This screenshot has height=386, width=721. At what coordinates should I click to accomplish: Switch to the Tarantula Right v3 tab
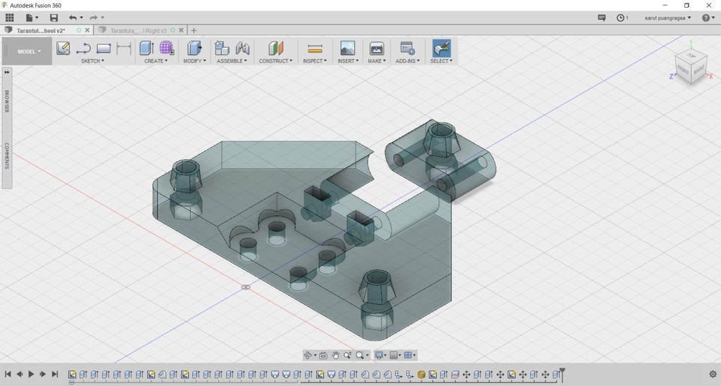138,30
